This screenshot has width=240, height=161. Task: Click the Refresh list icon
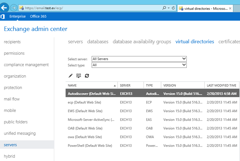pyautogui.click(x=87, y=76)
